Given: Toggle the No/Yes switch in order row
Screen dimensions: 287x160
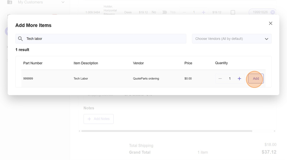Looking at the screenshot, I should point(165,12).
